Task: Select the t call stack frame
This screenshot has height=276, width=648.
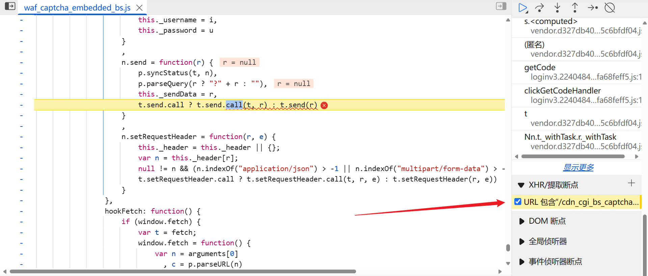Action: (576, 118)
